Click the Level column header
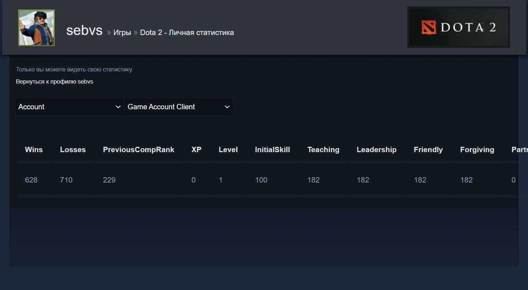Image resolution: width=528 pixels, height=290 pixels. (228, 150)
